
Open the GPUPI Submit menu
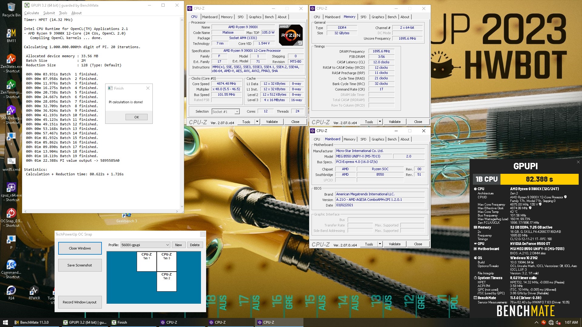pyautogui.click(x=49, y=13)
